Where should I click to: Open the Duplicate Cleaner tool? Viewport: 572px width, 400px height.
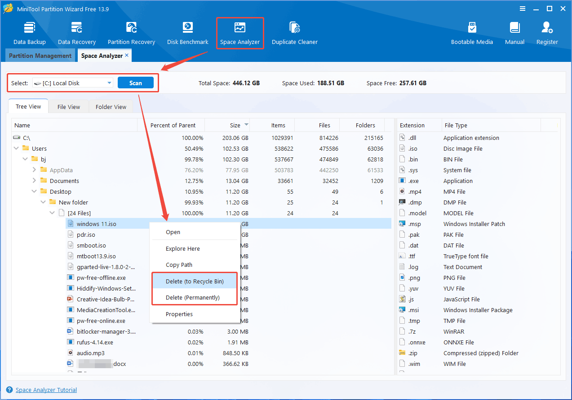pyautogui.click(x=295, y=33)
